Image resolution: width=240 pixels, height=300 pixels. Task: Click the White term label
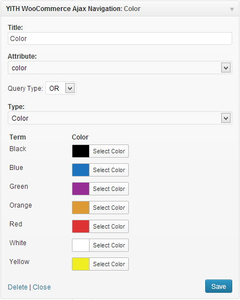[18, 243]
